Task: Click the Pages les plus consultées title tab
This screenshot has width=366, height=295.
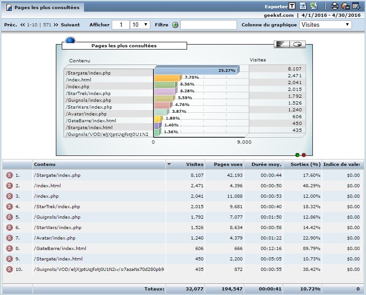Action: click(x=43, y=7)
